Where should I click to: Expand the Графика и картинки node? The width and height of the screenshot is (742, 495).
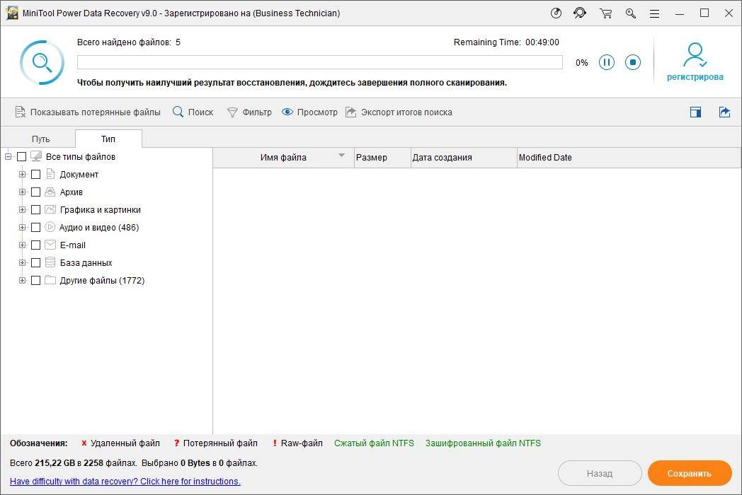tap(22, 209)
